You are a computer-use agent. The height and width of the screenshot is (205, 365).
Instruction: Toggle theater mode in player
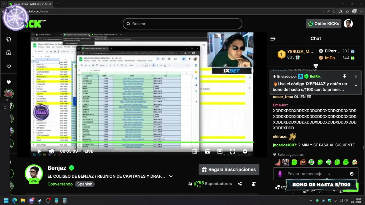220,151
